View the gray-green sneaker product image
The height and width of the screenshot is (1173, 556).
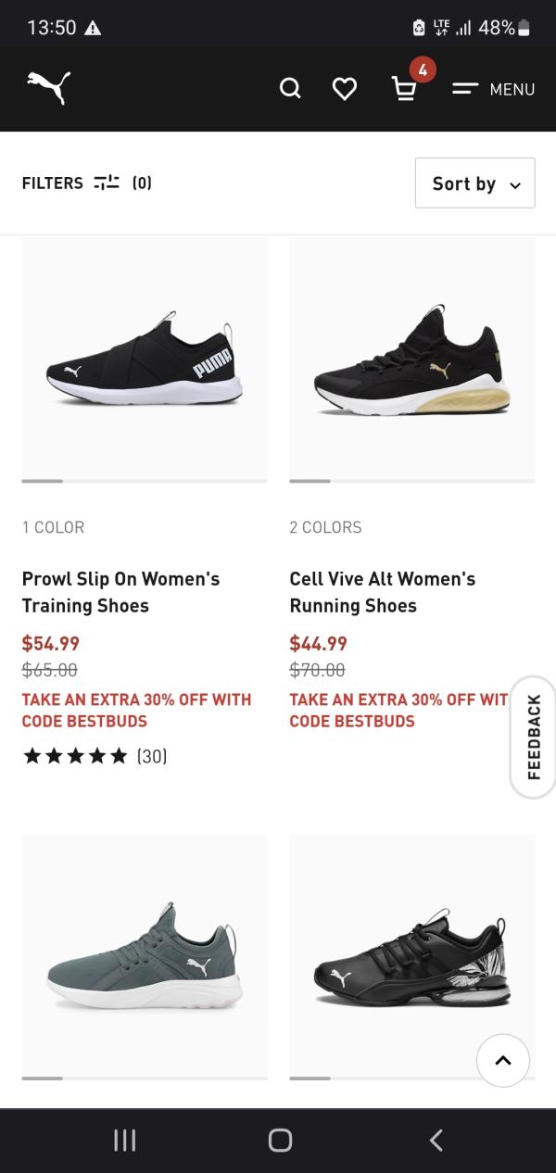(145, 954)
